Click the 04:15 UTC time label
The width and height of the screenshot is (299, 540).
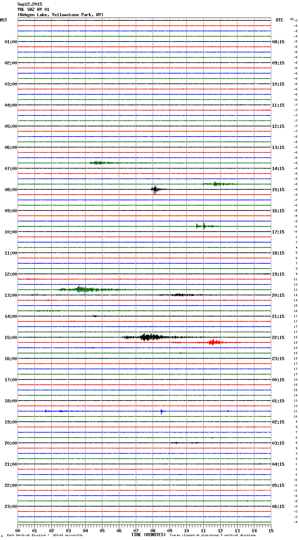(278, 464)
